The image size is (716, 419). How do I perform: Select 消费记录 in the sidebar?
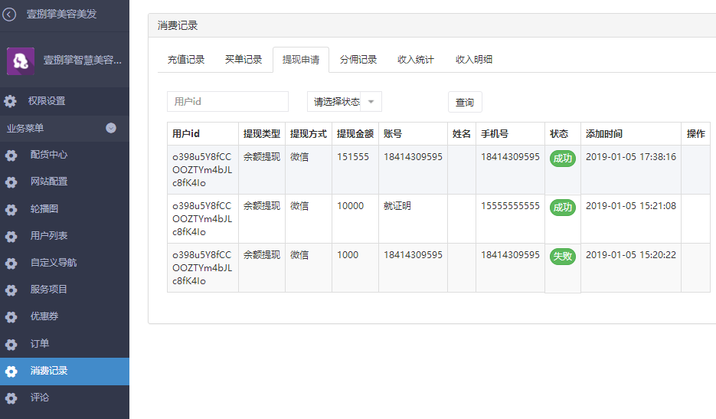(64, 371)
